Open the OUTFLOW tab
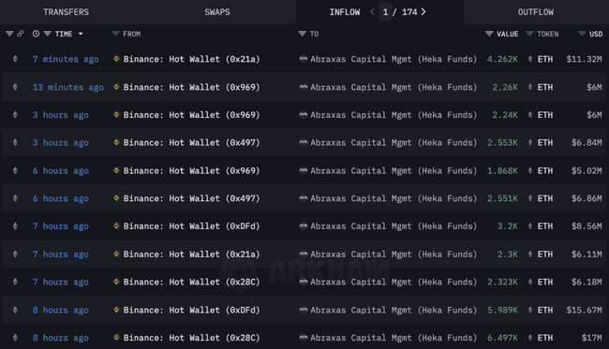609x349 pixels. coord(536,12)
